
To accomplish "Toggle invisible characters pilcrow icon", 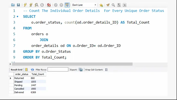I will 119,5.
